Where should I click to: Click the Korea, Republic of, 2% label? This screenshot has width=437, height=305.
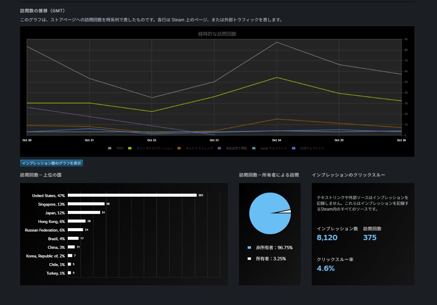46,256
